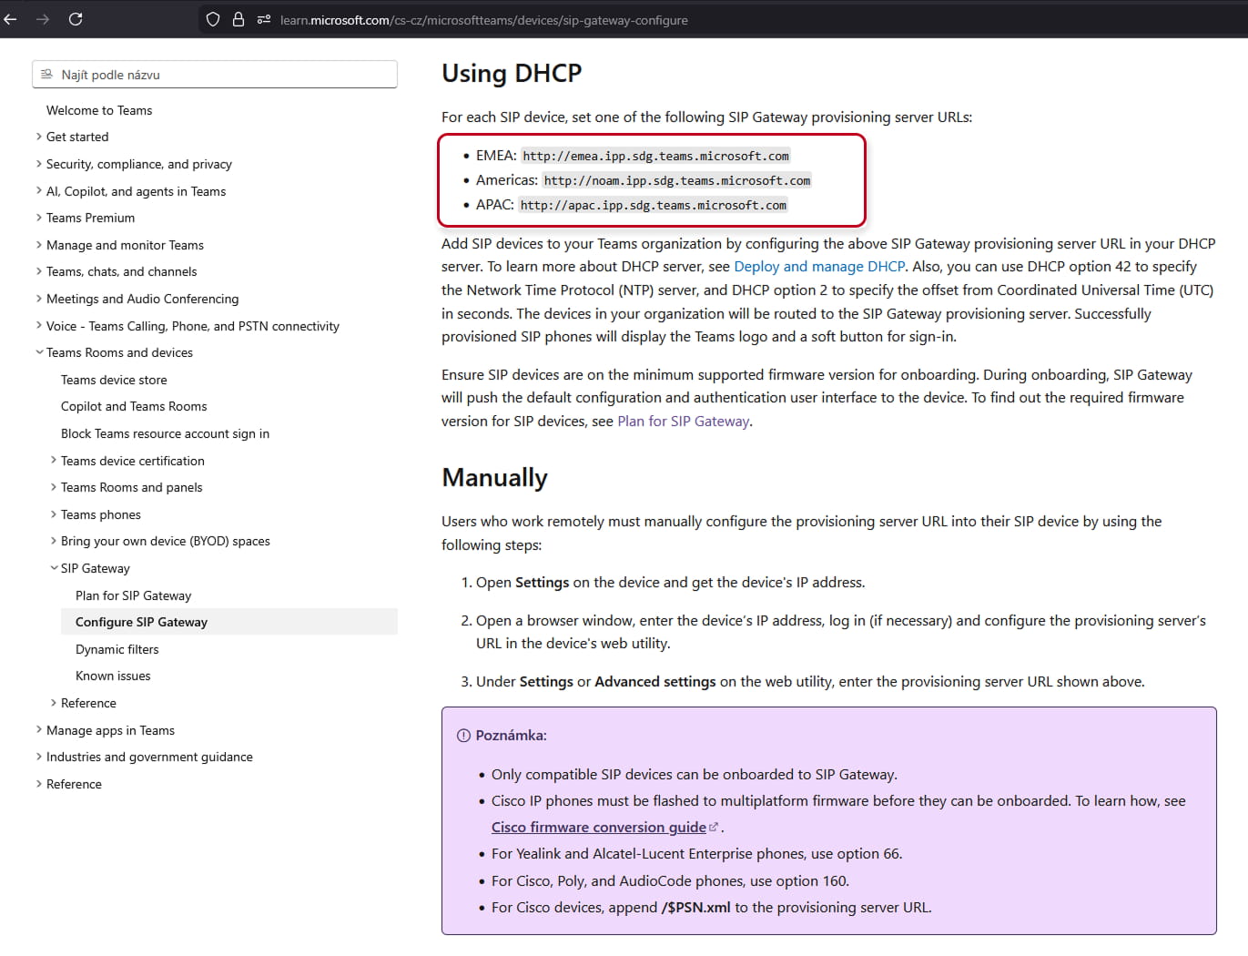Expand Manage and monitor Teams
The width and height of the screenshot is (1248, 956).
tap(125, 245)
